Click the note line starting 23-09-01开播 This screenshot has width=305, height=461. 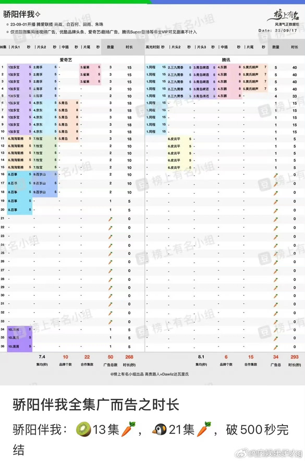tap(57, 24)
